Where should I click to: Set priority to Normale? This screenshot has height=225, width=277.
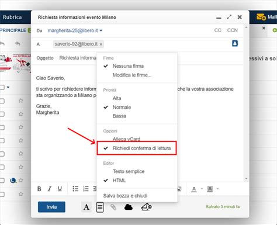pyautogui.click(x=122, y=107)
